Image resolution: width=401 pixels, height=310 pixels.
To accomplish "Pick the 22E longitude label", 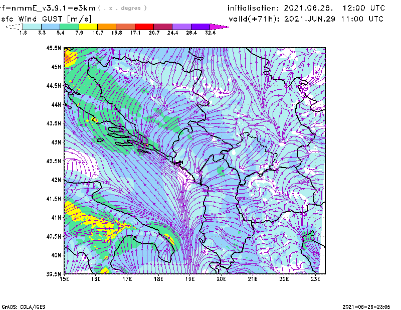I will [x=284, y=279].
